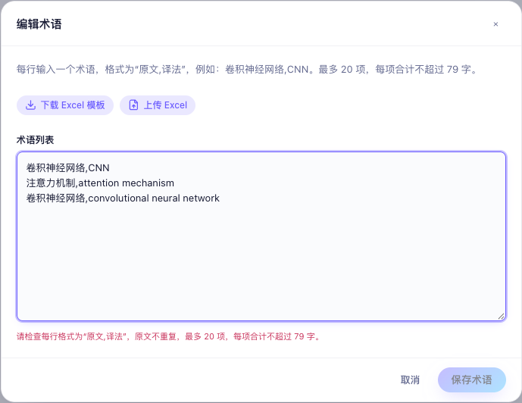The width and height of the screenshot is (522, 403).
Task: Click the upload file icon in 上传 Excel
Action: pyautogui.click(x=133, y=105)
